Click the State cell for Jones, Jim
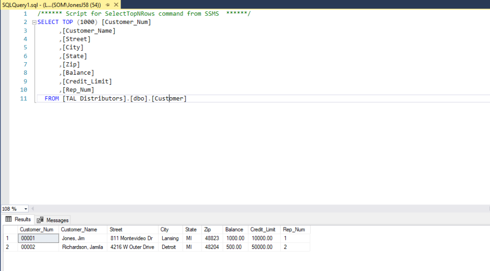The height and width of the screenshot is (271, 490). (x=192, y=238)
